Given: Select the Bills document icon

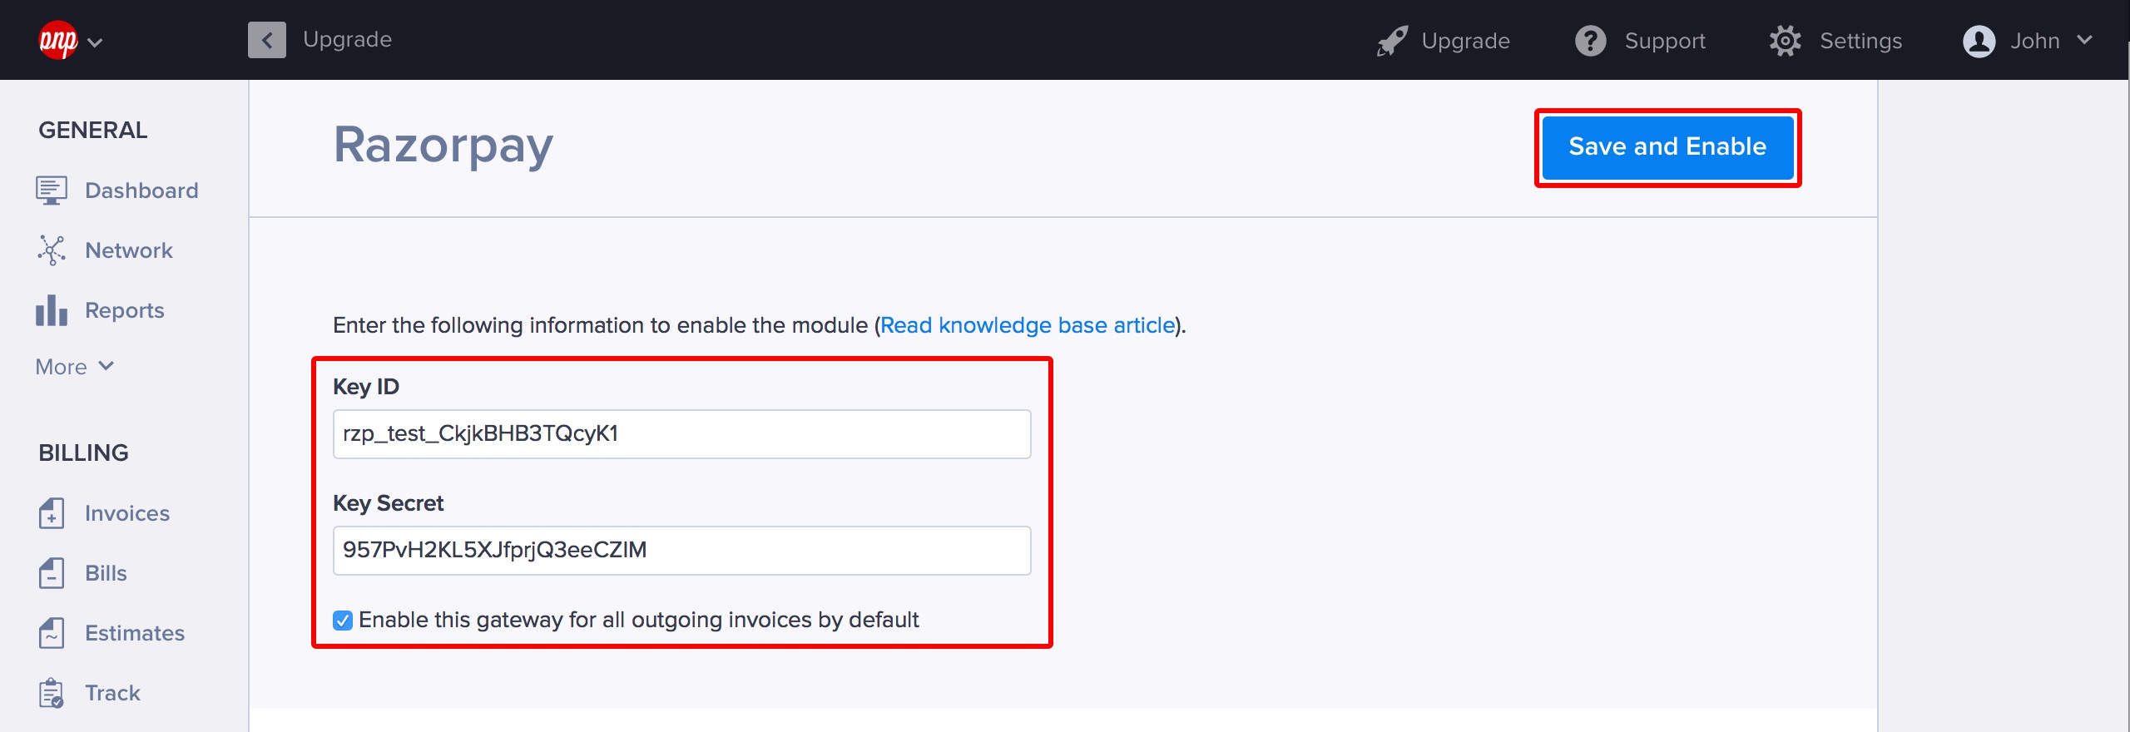Looking at the screenshot, I should 52,572.
